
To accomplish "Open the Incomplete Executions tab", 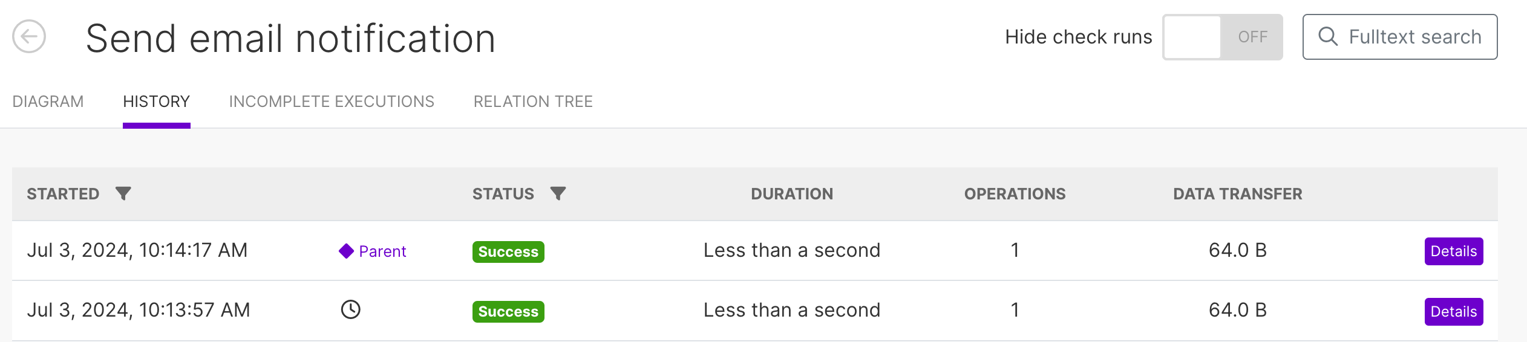I will [332, 102].
